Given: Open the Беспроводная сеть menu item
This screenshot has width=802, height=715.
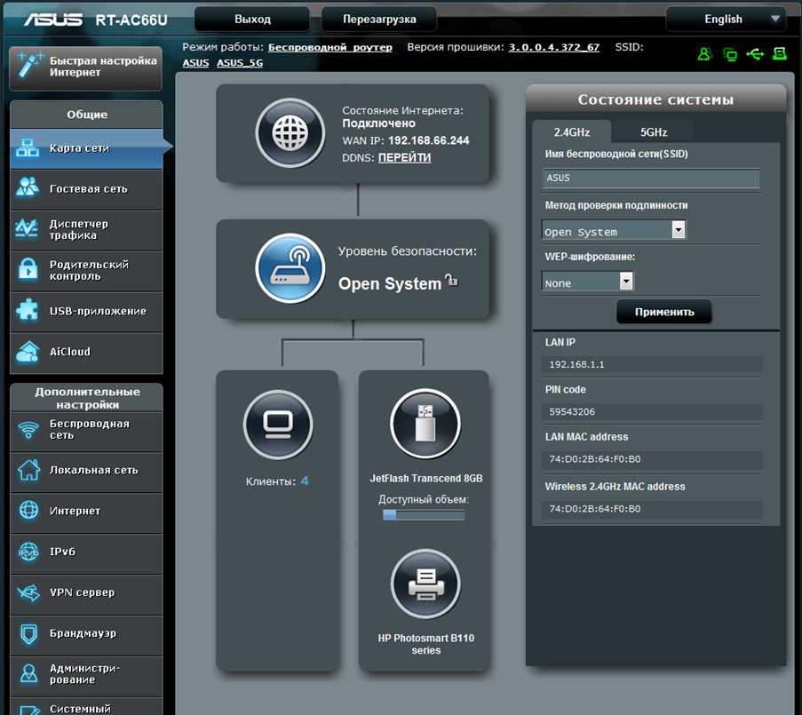Looking at the screenshot, I should (86, 430).
